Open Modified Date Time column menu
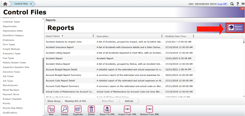The image size is (245, 116). click(193, 36)
